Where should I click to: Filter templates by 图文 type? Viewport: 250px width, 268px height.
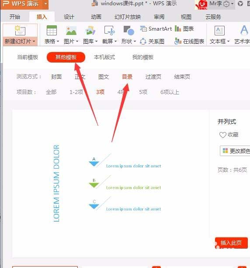104,77
